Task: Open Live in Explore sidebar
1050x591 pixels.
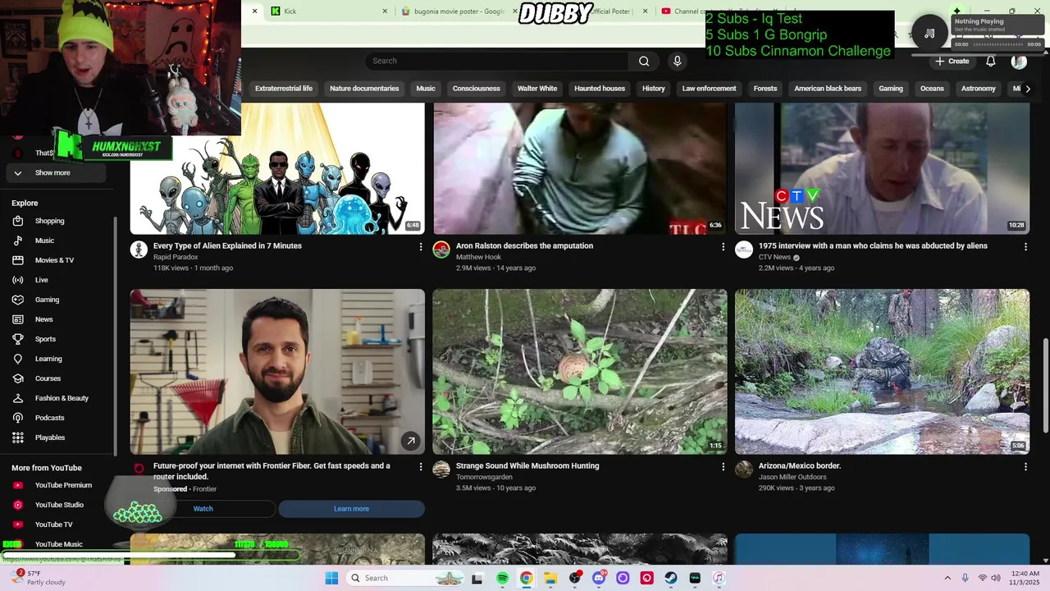Action: pyautogui.click(x=57, y=280)
